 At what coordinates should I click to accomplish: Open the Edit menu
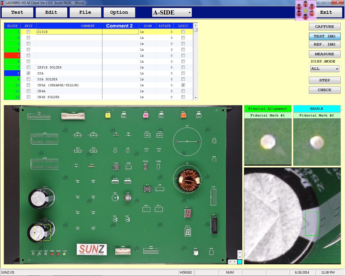pos(51,12)
